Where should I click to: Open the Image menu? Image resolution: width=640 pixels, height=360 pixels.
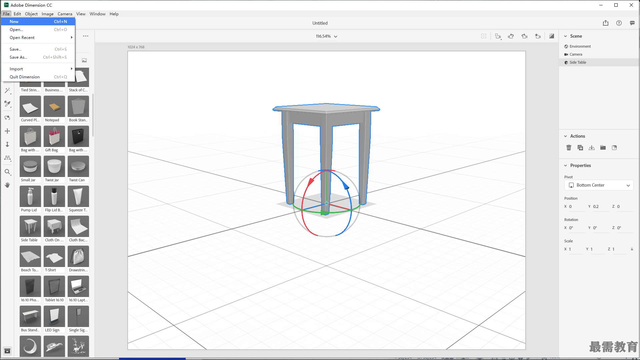click(x=48, y=14)
